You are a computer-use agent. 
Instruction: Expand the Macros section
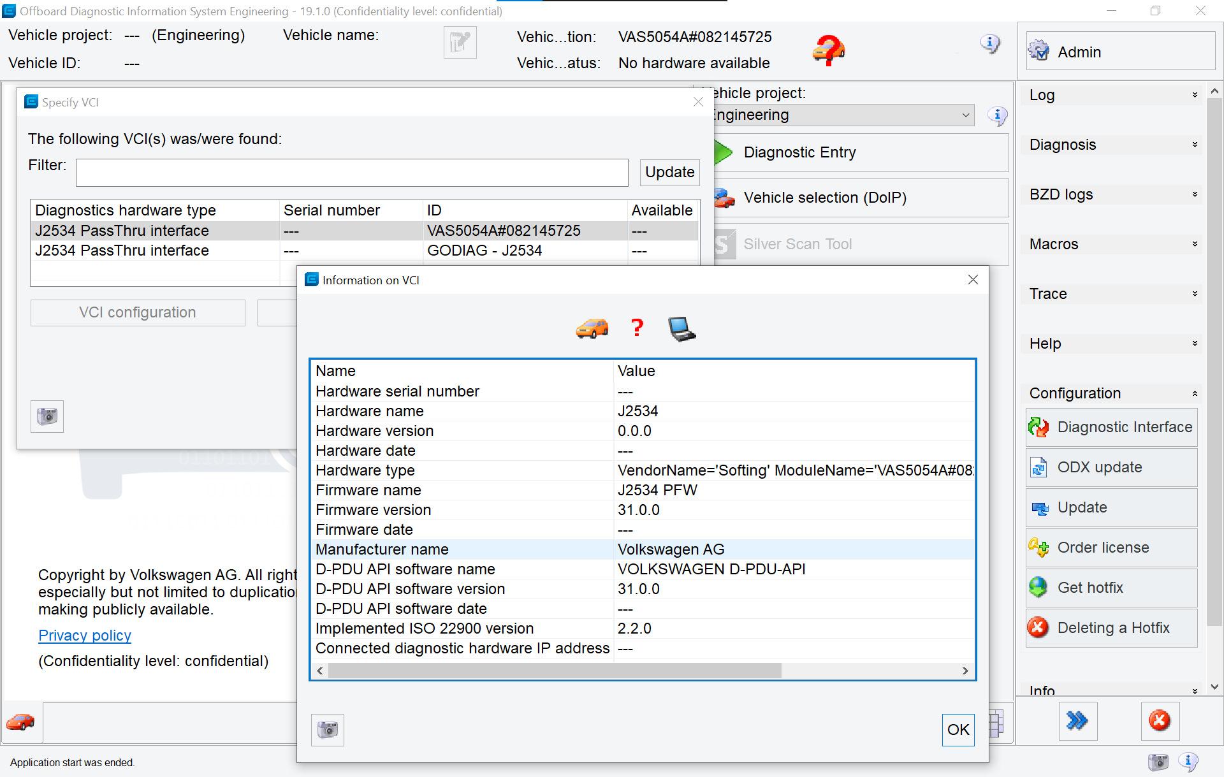point(1112,244)
